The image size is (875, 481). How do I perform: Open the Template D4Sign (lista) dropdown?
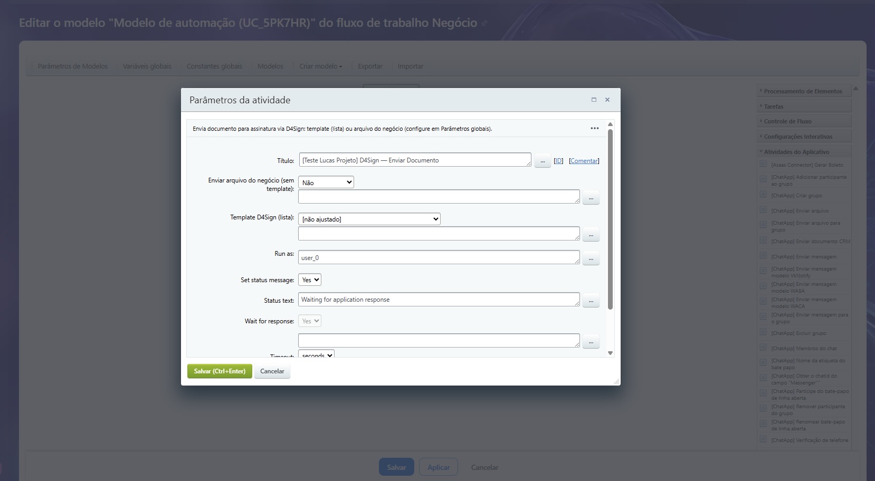tap(369, 219)
